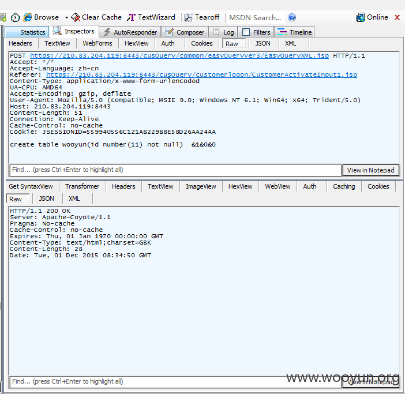
Task: Click into the MSDN Search field
Action: coord(254,17)
